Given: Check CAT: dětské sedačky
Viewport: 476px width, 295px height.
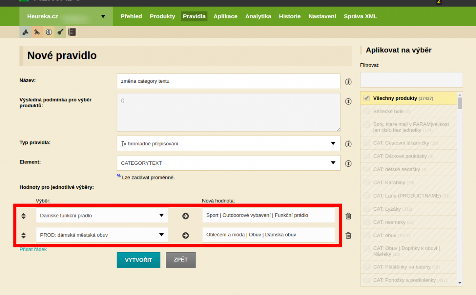Looking at the screenshot, I should click(367, 169).
